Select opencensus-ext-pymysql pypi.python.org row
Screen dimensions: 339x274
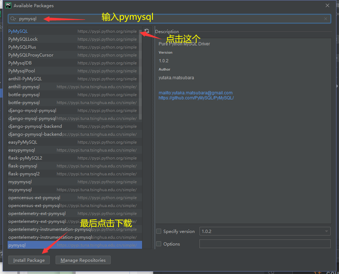75,198
